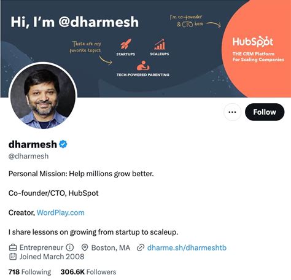Follow the dharmesh account

[265, 112]
